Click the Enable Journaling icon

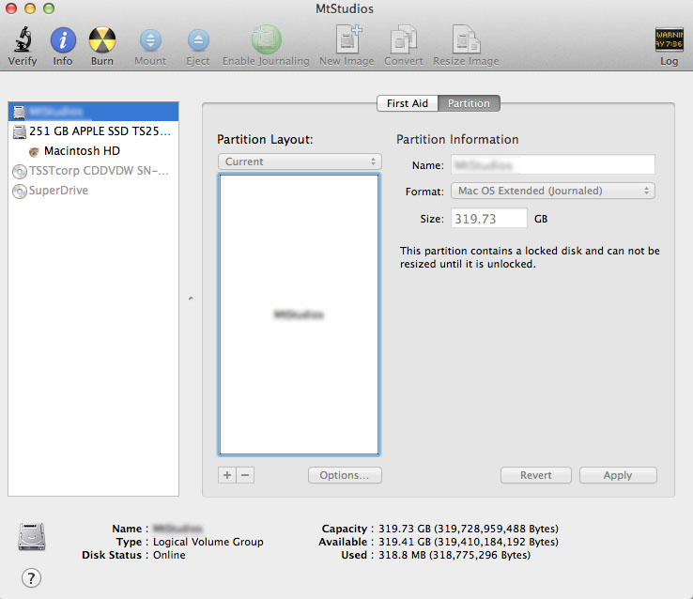click(x=266, y=39)
